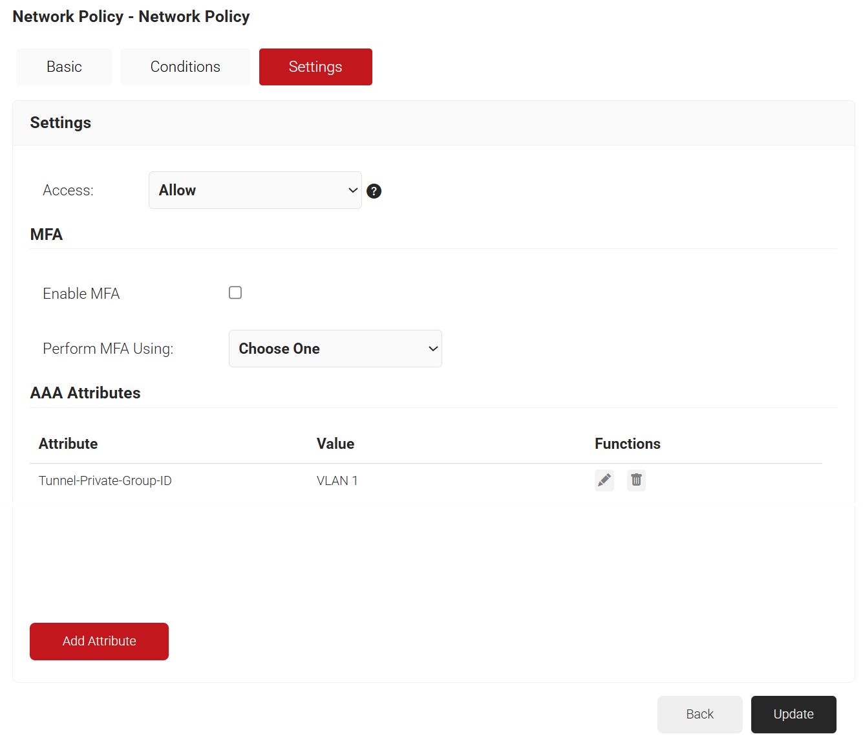Select the Tunnel-Private-Group-ID attribute name cell
This screenshot has height=745, width=863.
tap(105, 480)
